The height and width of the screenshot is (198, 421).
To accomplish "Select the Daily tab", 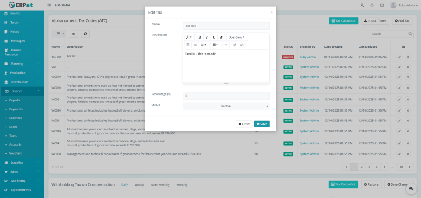I will tap(125, 185).
